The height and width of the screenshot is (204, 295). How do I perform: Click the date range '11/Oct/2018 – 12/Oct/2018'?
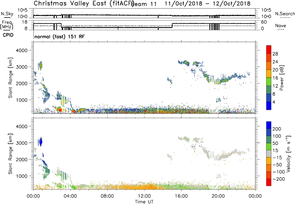click(208, 4)
